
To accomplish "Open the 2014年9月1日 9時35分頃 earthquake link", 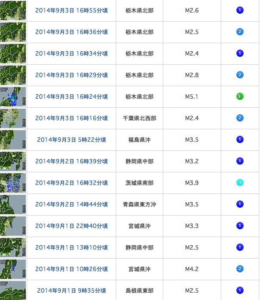I will [x=71, y=291].
